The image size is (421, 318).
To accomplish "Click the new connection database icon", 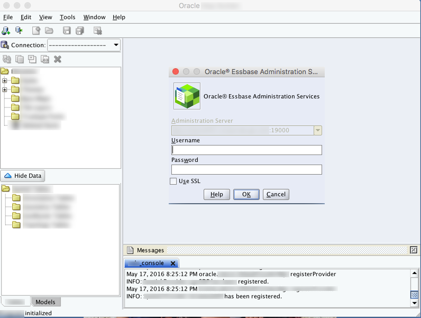I will coord(6,31).
